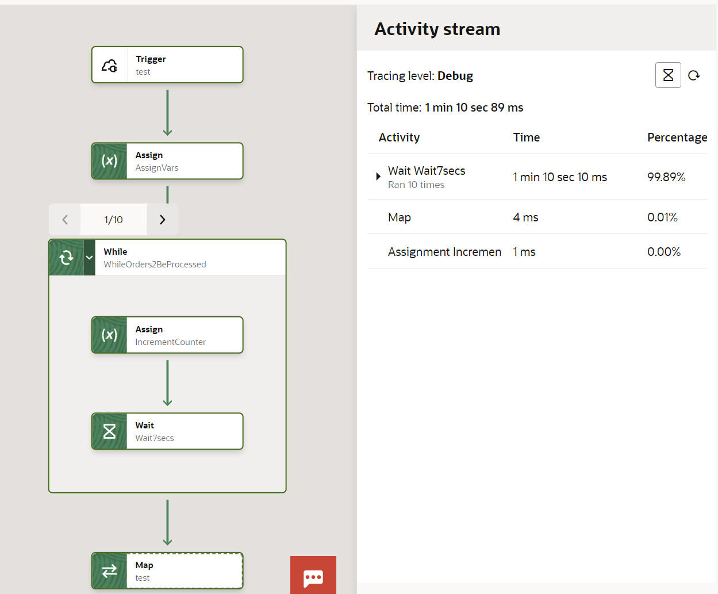This screenshot has height=594, width=718.
Task: Click the Trigger cloud icon
Action: [109, 66]
